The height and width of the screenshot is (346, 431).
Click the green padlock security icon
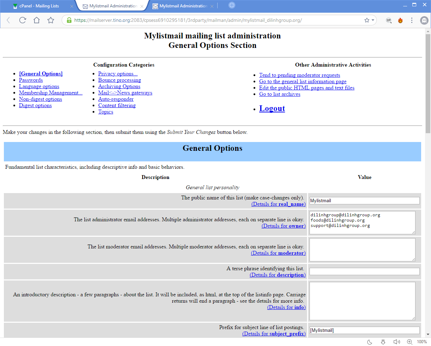point(69,20)
